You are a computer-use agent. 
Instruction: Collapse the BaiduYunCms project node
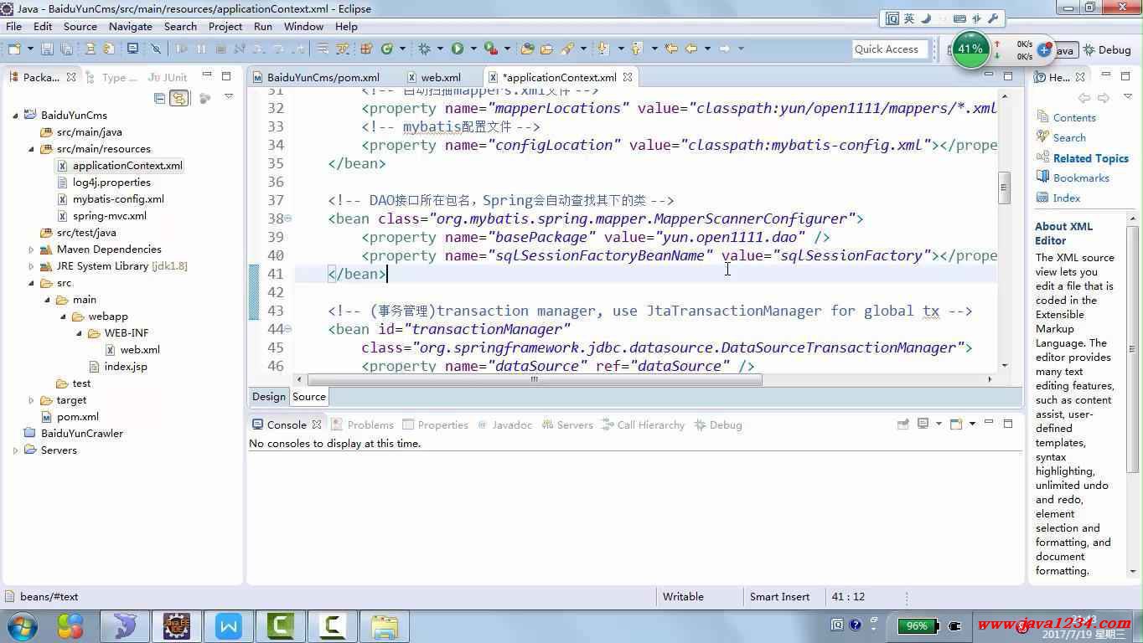point(15,116)
